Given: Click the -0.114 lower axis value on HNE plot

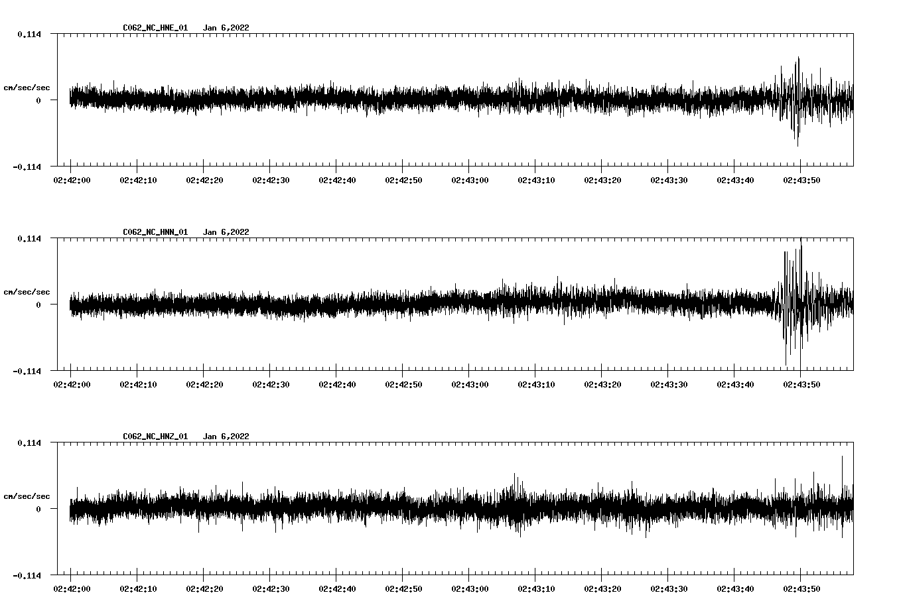Looking at the screenshot, I should 27,167.
